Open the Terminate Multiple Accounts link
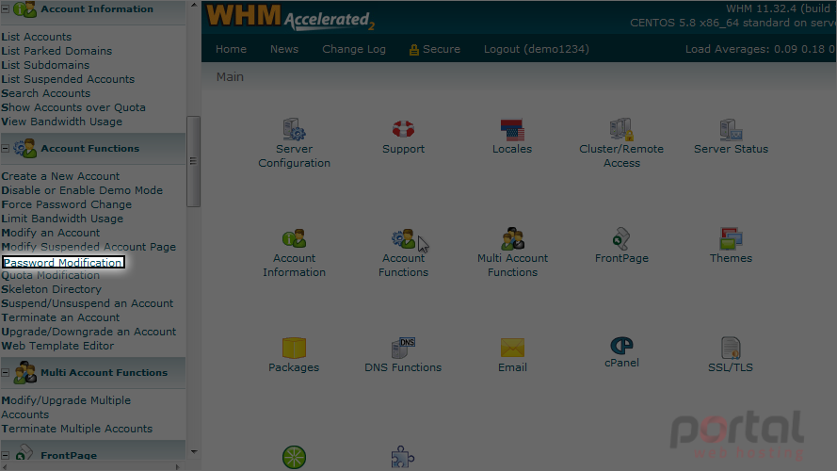The width and height of the screenshot is (837, 471). (77, 429)
